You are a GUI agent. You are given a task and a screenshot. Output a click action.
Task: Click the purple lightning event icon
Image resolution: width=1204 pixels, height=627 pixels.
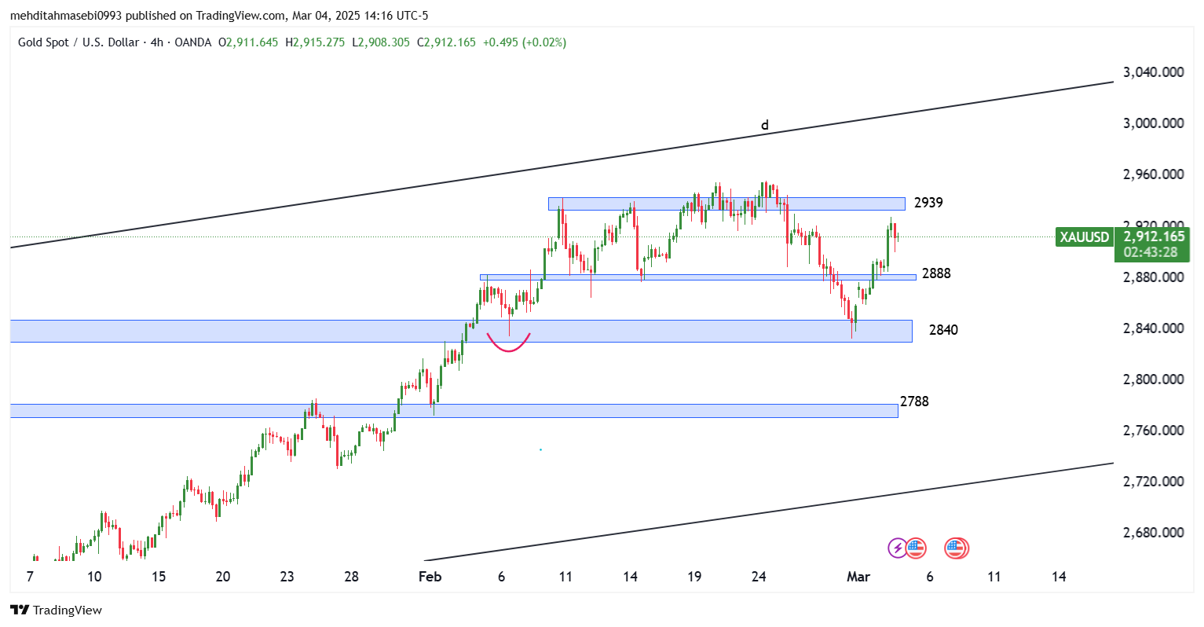click(x=897, y=548)
